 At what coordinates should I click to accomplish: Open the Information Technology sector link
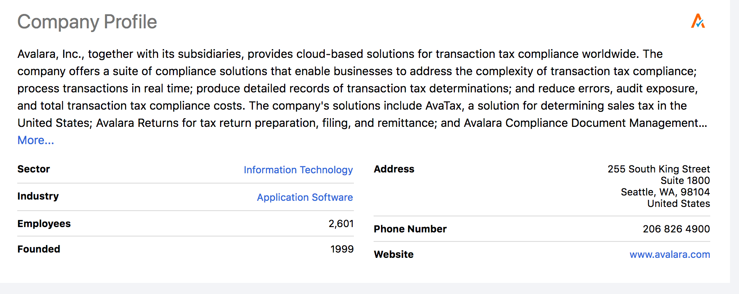(298, 170)
